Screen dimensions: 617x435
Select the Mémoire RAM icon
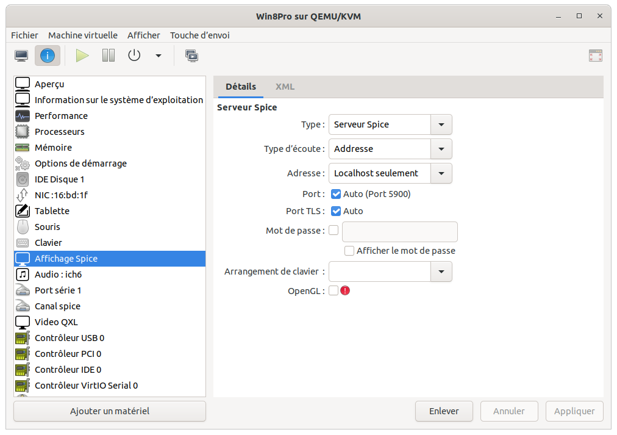coord(23,148)
